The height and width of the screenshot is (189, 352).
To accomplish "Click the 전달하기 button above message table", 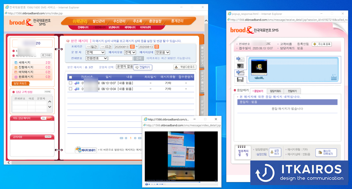I will pos(143,67).
